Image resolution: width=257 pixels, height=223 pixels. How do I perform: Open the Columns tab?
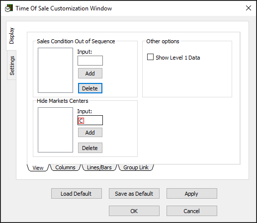65,167
